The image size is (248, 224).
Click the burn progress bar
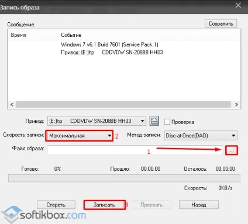click(124, 178)
